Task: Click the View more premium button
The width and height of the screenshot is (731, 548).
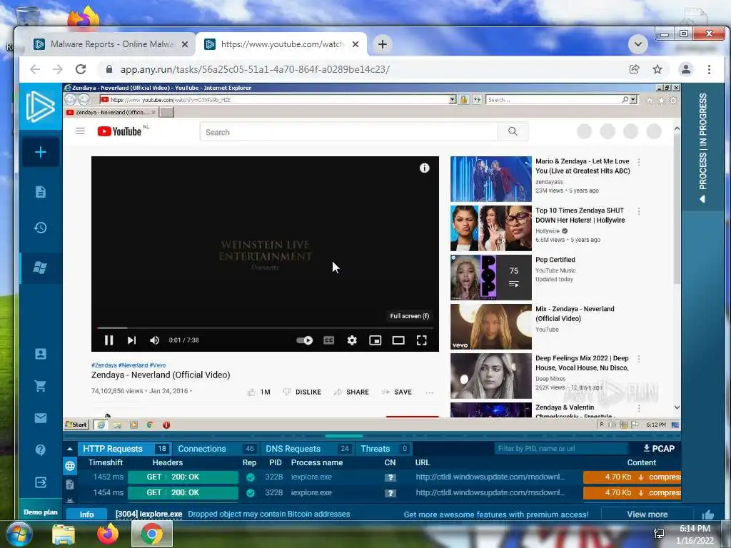Action: point(647,514)
